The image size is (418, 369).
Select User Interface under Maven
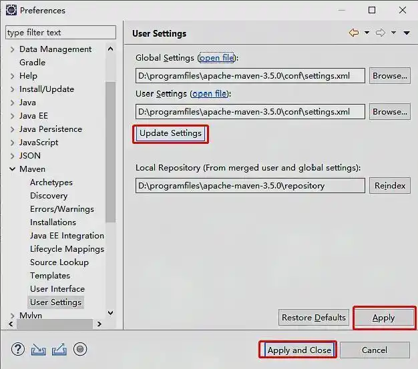[57, 288]
